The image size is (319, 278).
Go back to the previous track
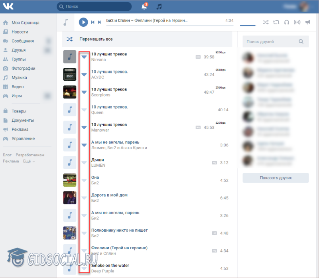93,22
